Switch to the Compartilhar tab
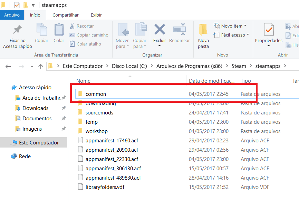 tap(65, 15)
